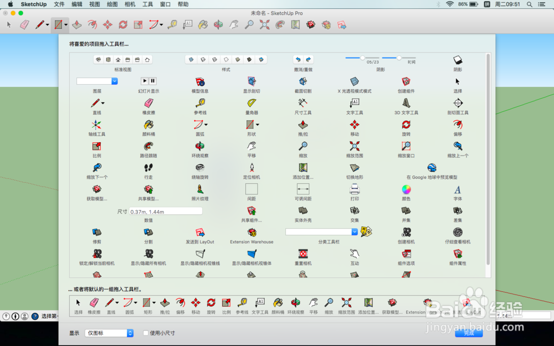554x346 pixels.
Task: Select the Eraser tool in the main toolbar
Action: click(24, 25)
